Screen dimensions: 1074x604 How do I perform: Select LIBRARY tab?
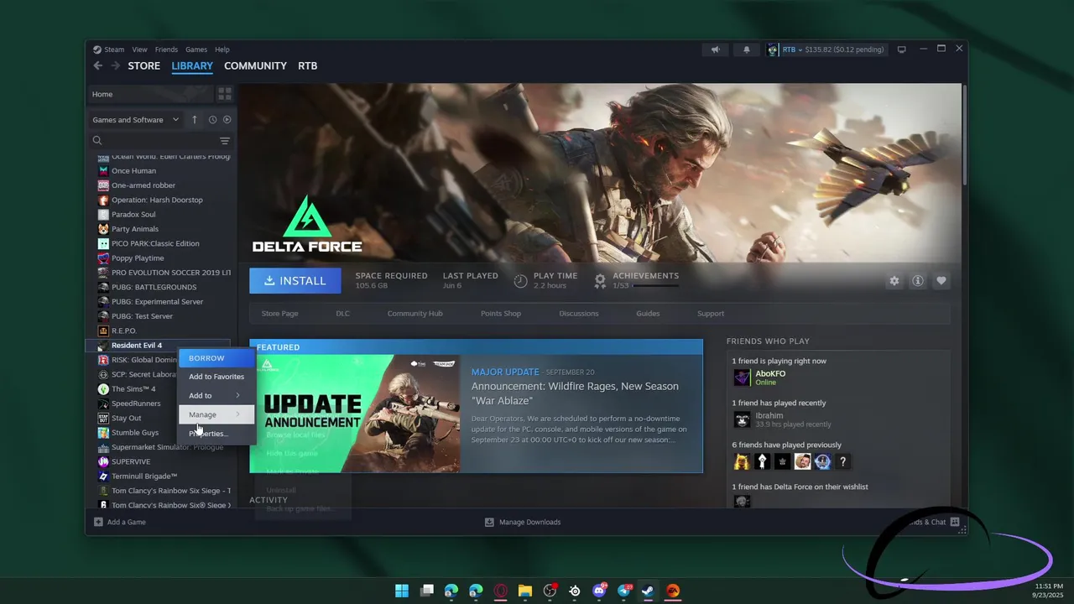click(192, 65)
